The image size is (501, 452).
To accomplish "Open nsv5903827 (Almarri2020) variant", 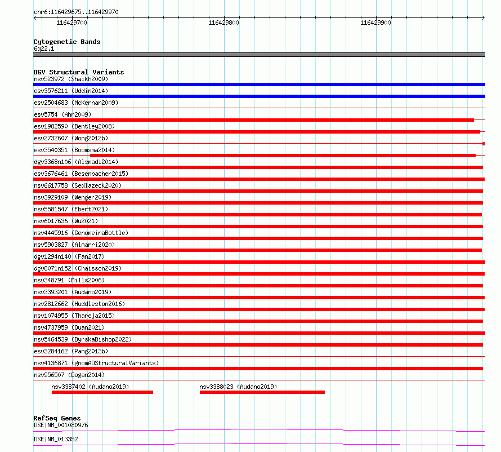I will [74, 245].
